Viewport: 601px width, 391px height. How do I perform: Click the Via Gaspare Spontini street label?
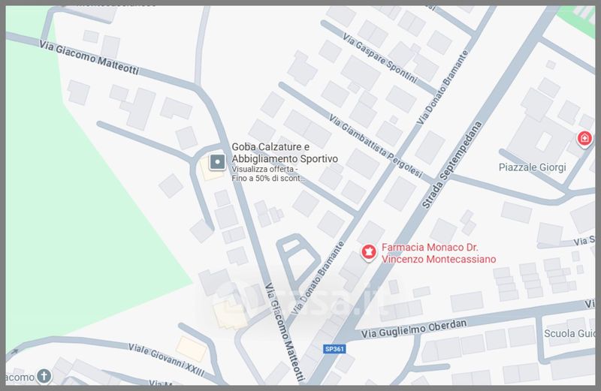tap(380, 58)
